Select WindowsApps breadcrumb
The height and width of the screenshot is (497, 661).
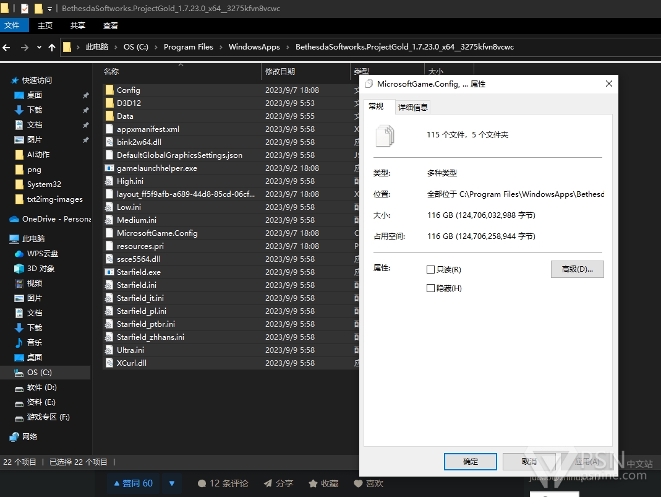(x=254, y=47)
